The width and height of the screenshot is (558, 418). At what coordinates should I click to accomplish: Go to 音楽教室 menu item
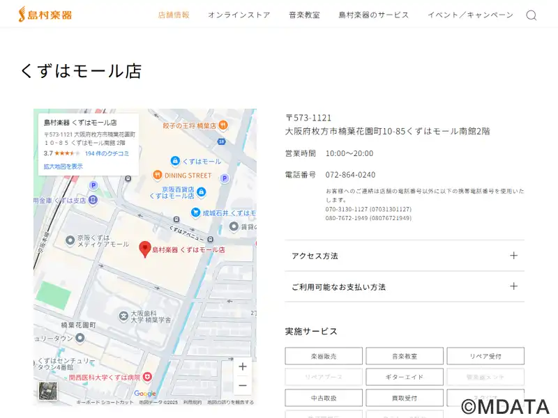point(304,15)
